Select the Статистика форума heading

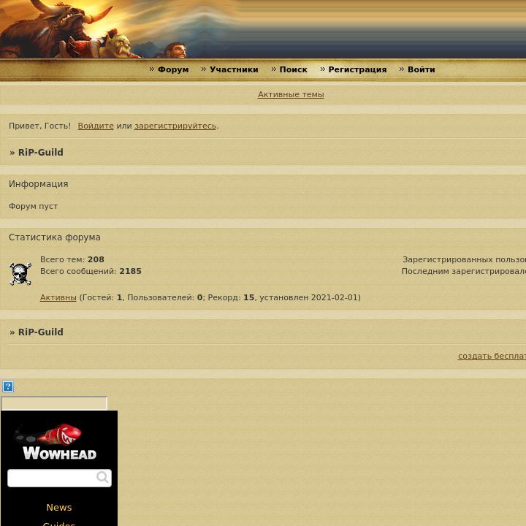[54, 237]
